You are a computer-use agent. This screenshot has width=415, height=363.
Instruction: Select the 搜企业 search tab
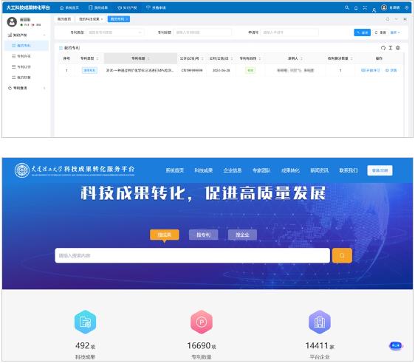tap(242, 235)
